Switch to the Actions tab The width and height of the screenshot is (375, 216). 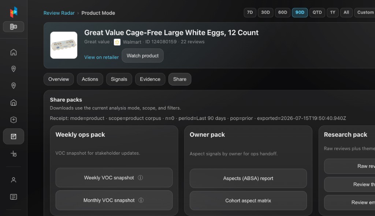90,79
